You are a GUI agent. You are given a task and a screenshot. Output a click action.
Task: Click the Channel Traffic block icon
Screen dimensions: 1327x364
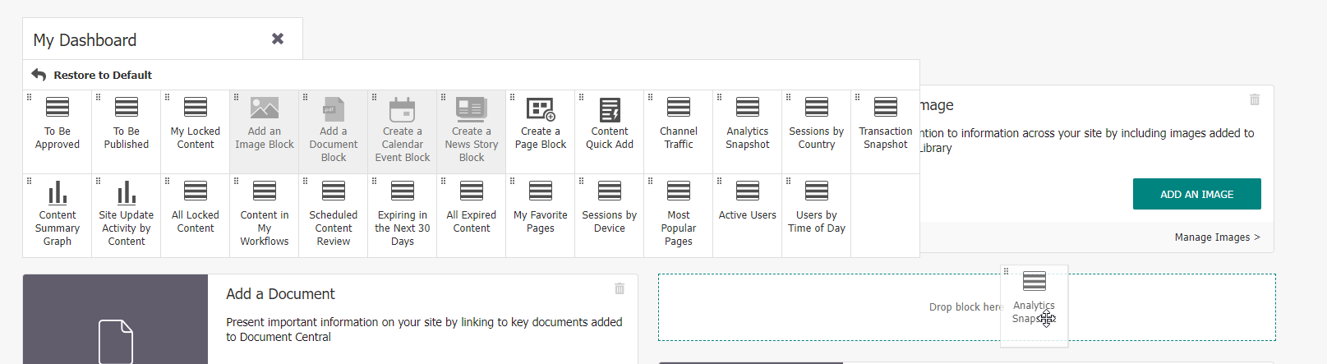[x=679, y=107]
